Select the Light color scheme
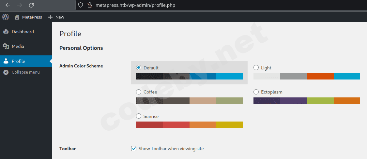Screen dimensions: 367x159 pos(256,68)
